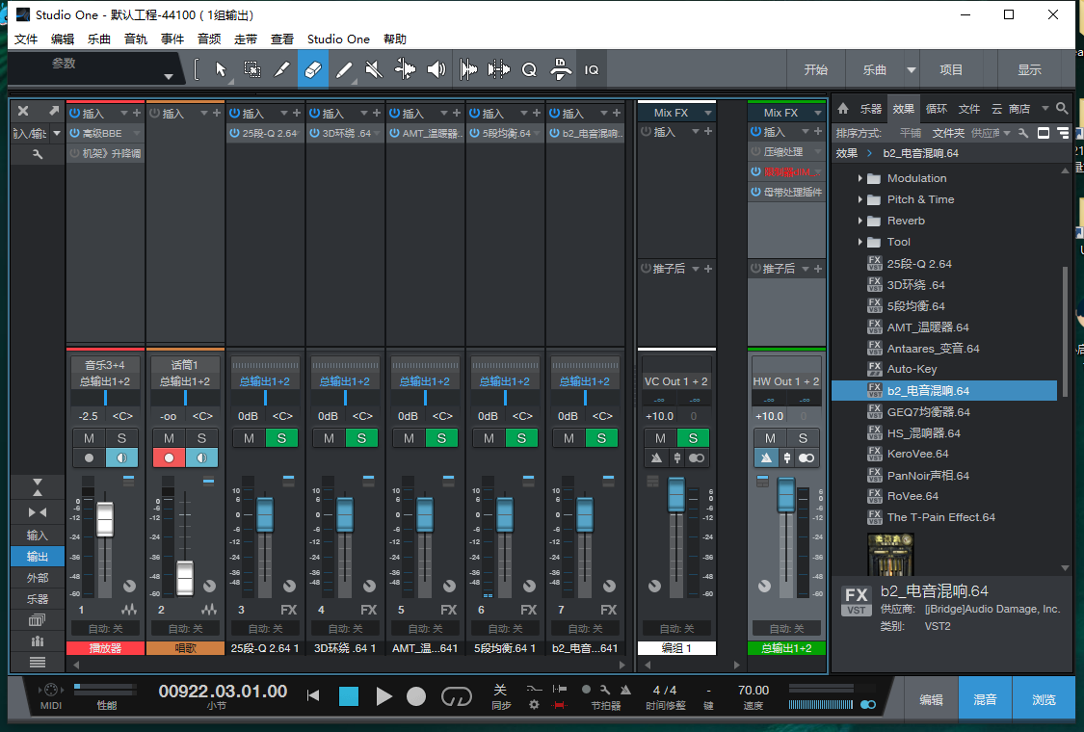1084x732 pixels.
Task: Click the b2_电音混响 plugin thumbnail
Action: pos(890,555)
